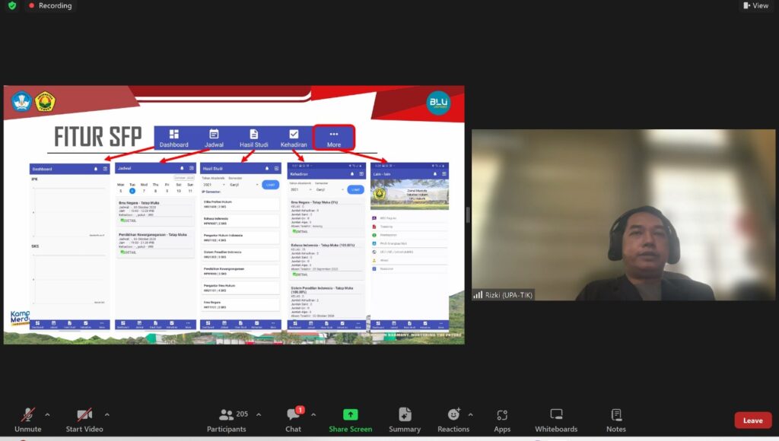Expand video options arrow beside Start Video
This screenshot has height=441, width=779.
tap(107, 414)
